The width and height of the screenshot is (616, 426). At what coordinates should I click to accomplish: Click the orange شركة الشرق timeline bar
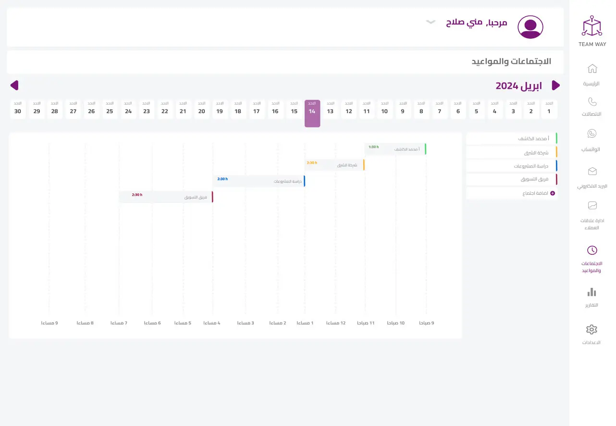[x=335, y=165]
